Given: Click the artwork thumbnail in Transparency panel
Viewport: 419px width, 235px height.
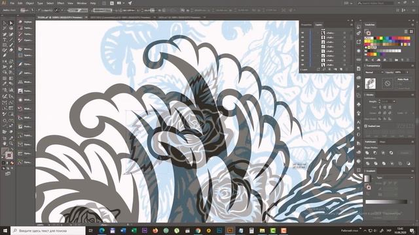Looking at the screenshot, I should click(x=371, y=84).
